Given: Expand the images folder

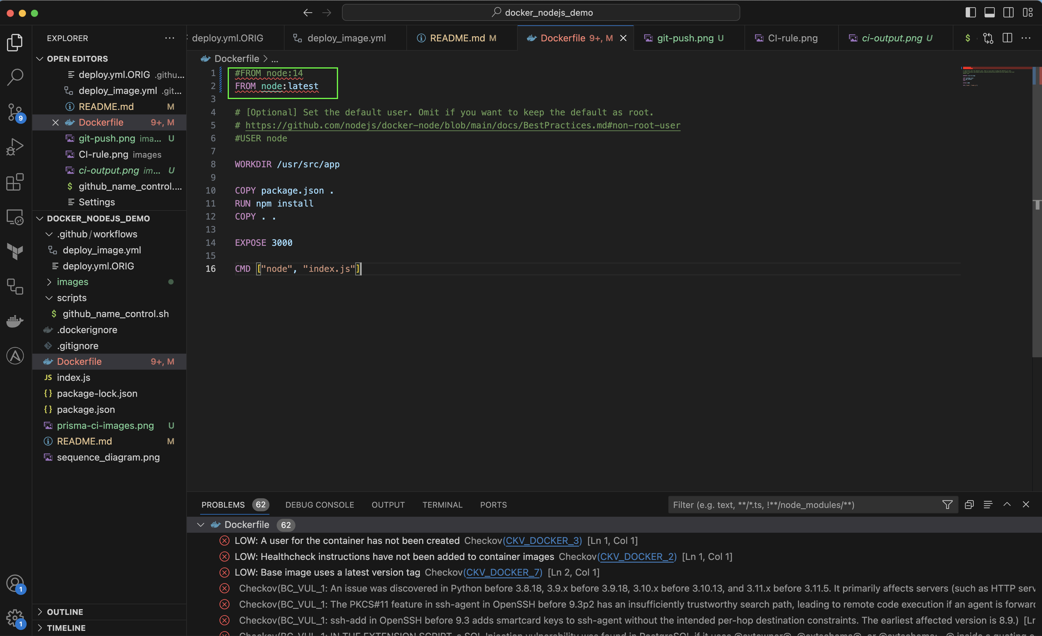Looking at the screenshot, I should (72, 282).
